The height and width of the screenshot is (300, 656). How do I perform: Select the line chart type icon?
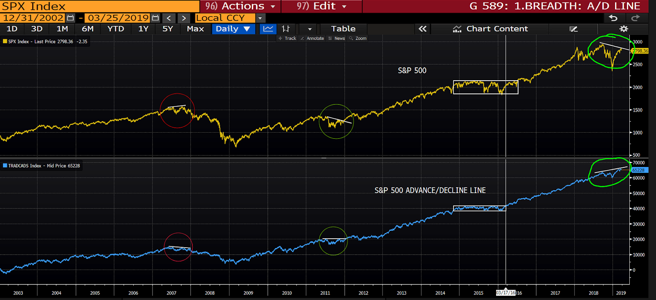[x=268, y=29]
